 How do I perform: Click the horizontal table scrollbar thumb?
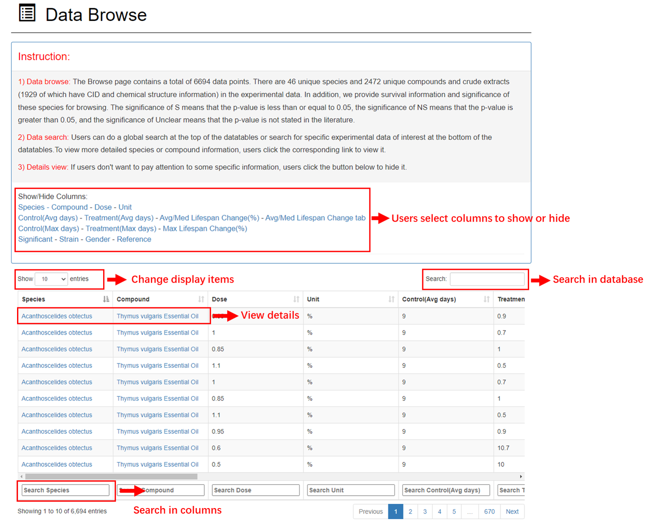[111, 477]
